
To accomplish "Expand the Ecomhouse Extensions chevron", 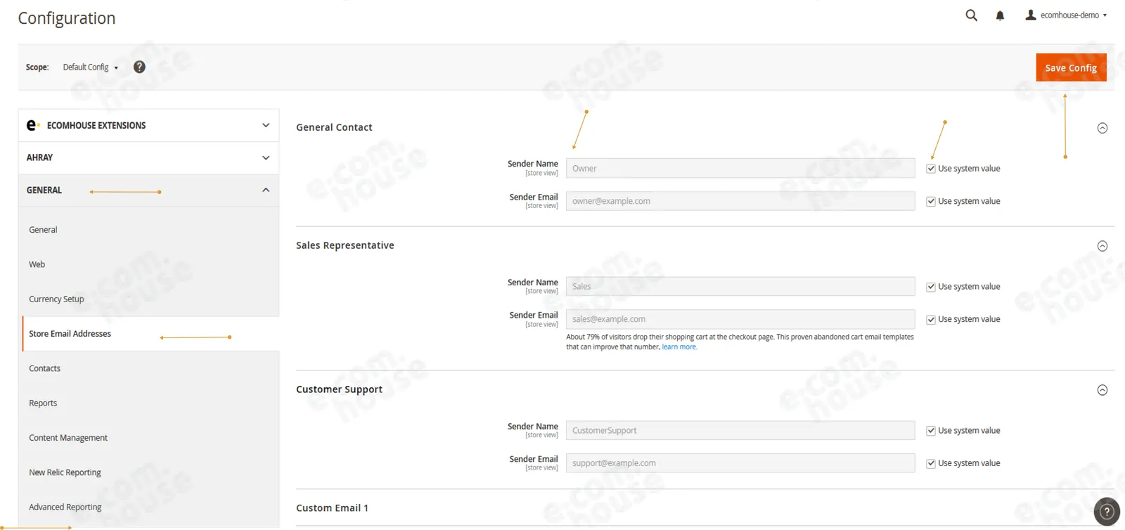I will (x=266, y=125).
